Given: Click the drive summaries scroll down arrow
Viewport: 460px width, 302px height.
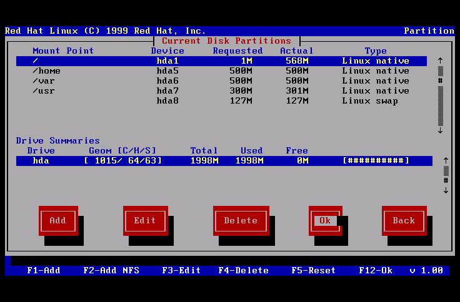Looking at the screenshot, I should click(446, 190).
